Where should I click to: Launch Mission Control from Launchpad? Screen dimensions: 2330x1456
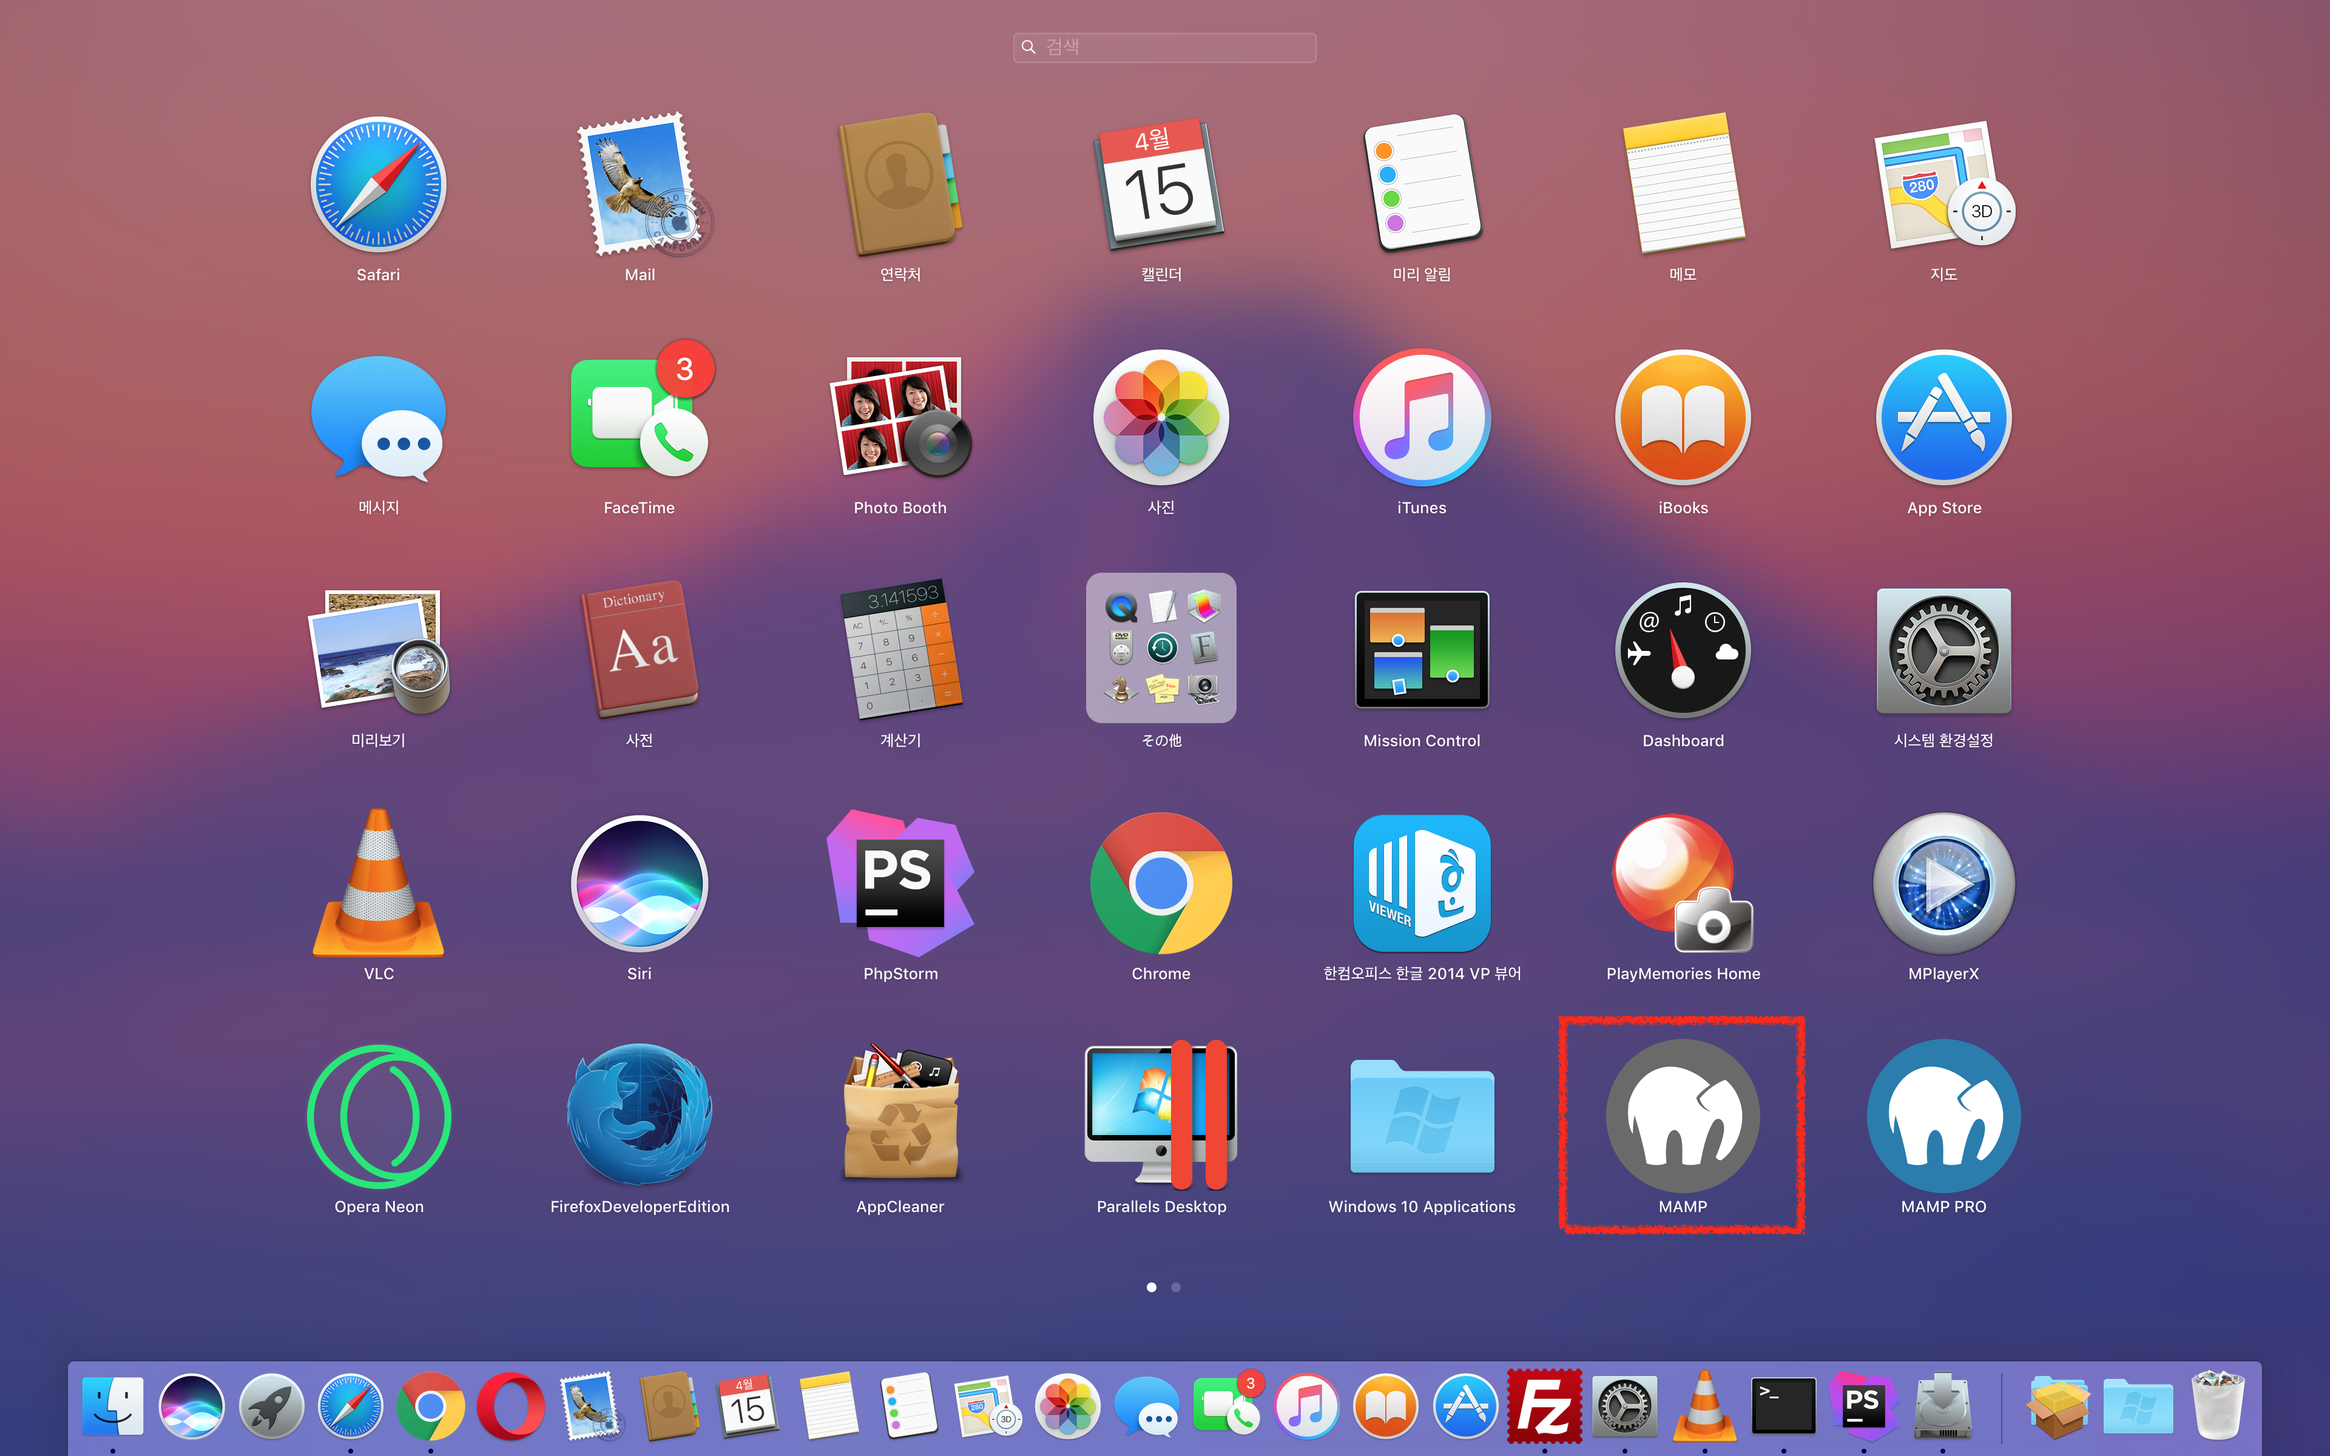point(1422,651)
